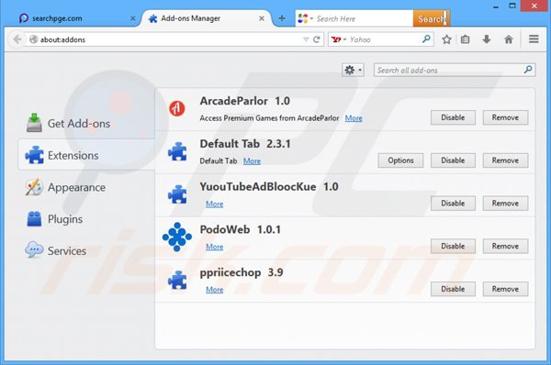Go to the home page icon
551x365 pixels.
click(509, 39)
